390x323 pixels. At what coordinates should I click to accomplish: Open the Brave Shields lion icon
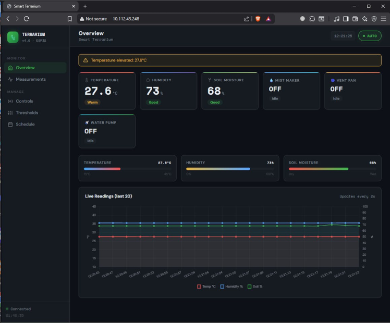click(x=258, y=19)
